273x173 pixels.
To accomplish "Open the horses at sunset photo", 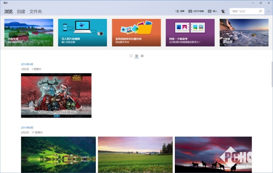I will pyautogui.click(x=213, y=155).
